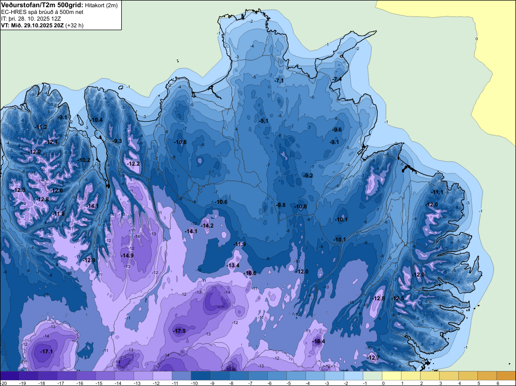Pick the orange swatch right of the 6 label
The height and width of the screenshot is (386, 516).
(506, 376)
